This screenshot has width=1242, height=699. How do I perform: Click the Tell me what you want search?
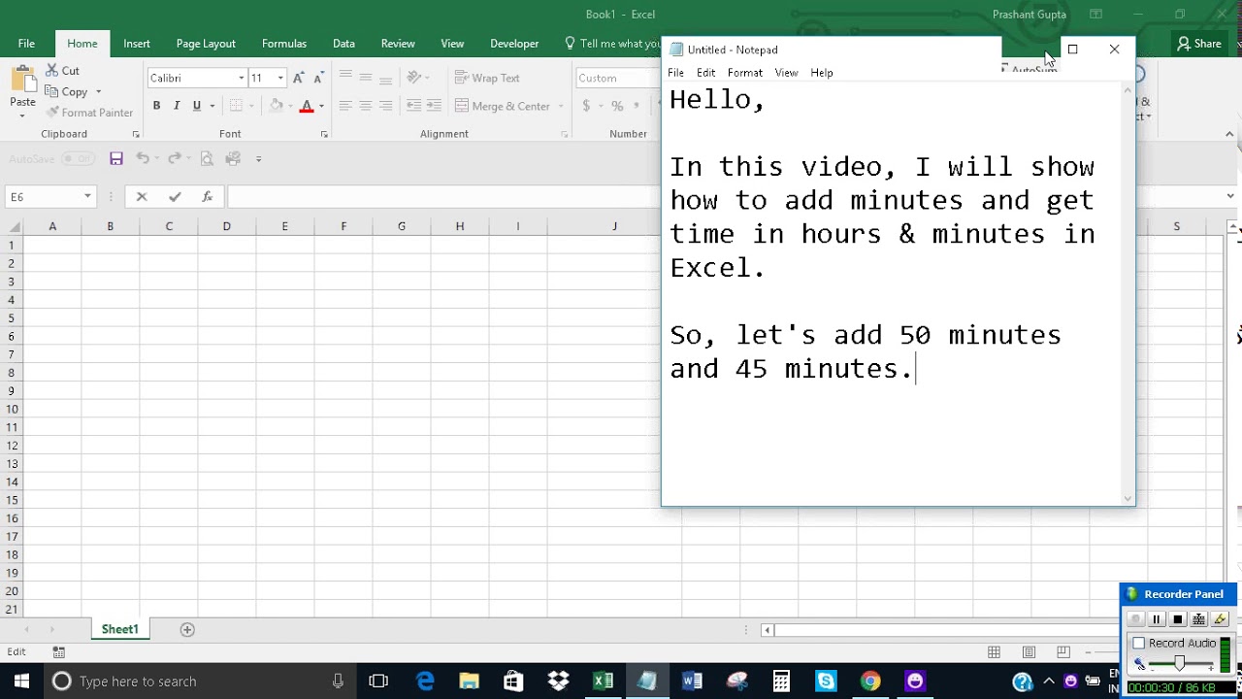[611, 44]
